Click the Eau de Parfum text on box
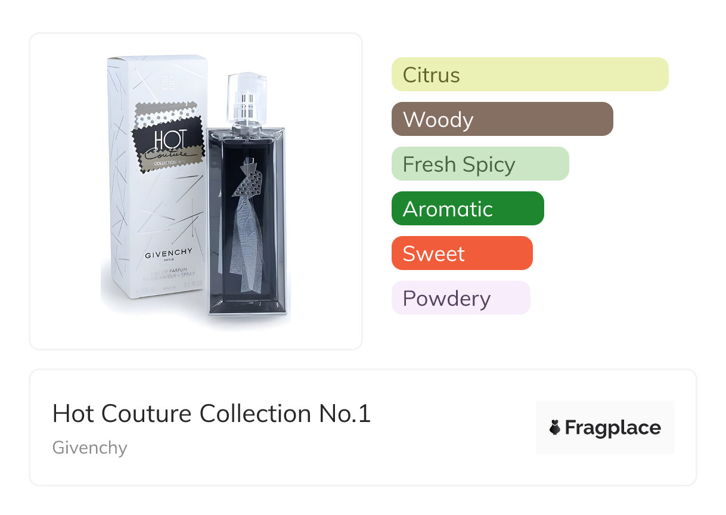The width and height of the screenshot is (726, 515). [169, 272]
